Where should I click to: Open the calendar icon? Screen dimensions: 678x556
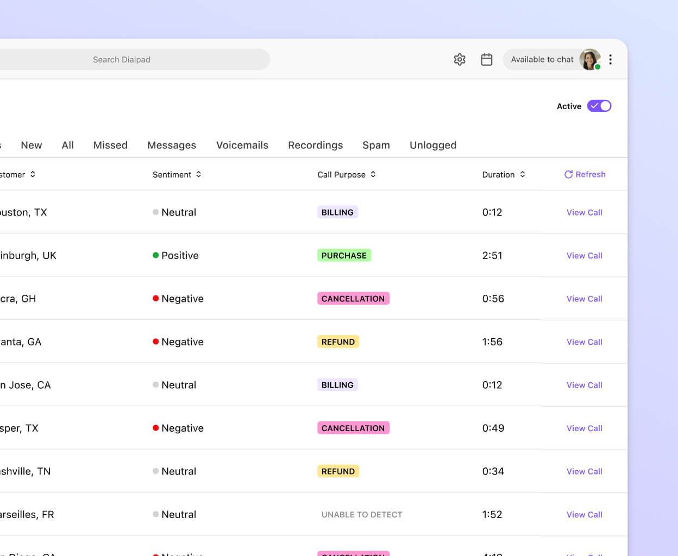(x=487, y=59)
